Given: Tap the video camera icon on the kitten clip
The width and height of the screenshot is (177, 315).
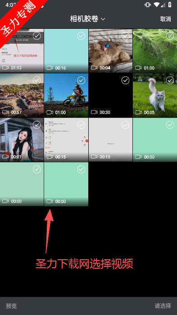Looking at the screenshot, I should 94,68.
